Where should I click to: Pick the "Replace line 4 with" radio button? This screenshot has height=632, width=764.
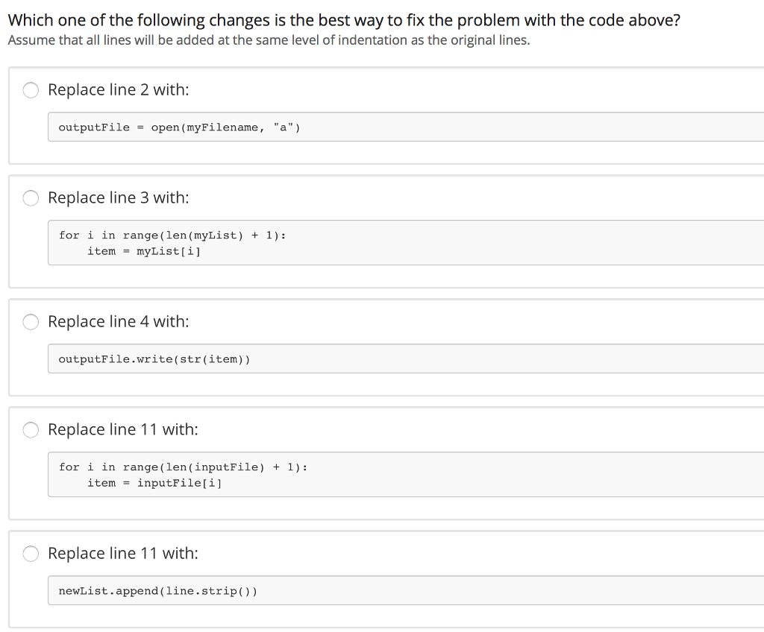click(31, 322)
